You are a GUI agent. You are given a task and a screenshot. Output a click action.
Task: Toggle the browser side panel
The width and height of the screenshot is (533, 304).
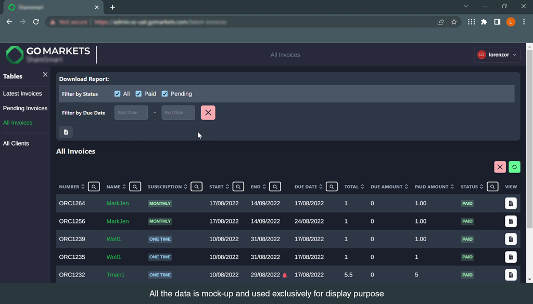(x=497, y=22)
